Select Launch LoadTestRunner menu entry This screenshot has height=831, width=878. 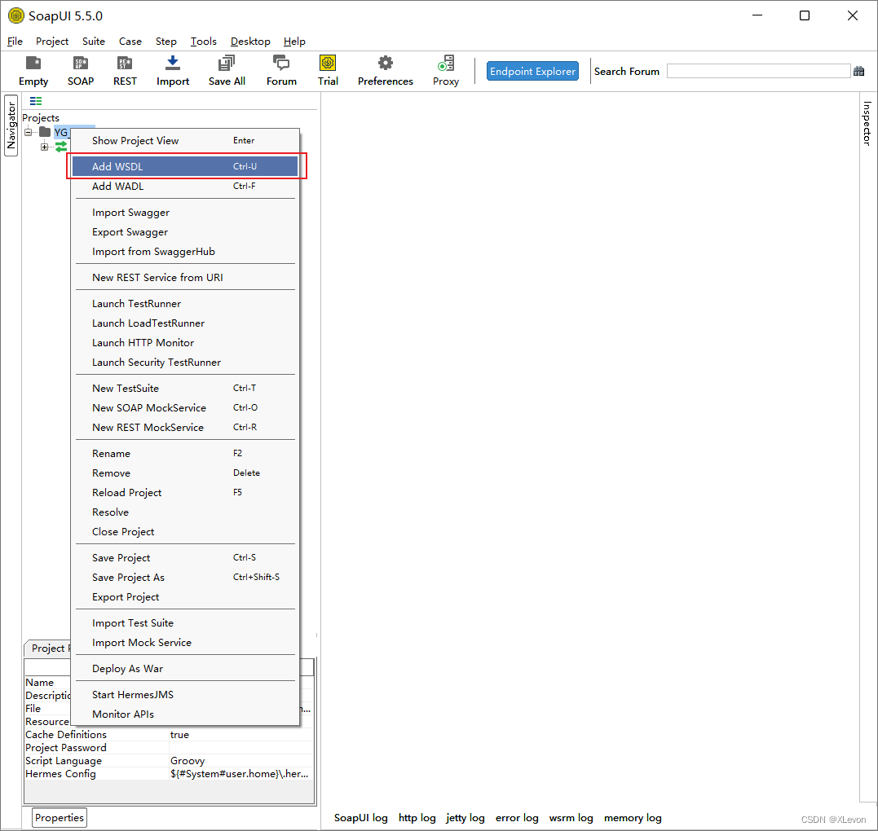click(185, 323)
